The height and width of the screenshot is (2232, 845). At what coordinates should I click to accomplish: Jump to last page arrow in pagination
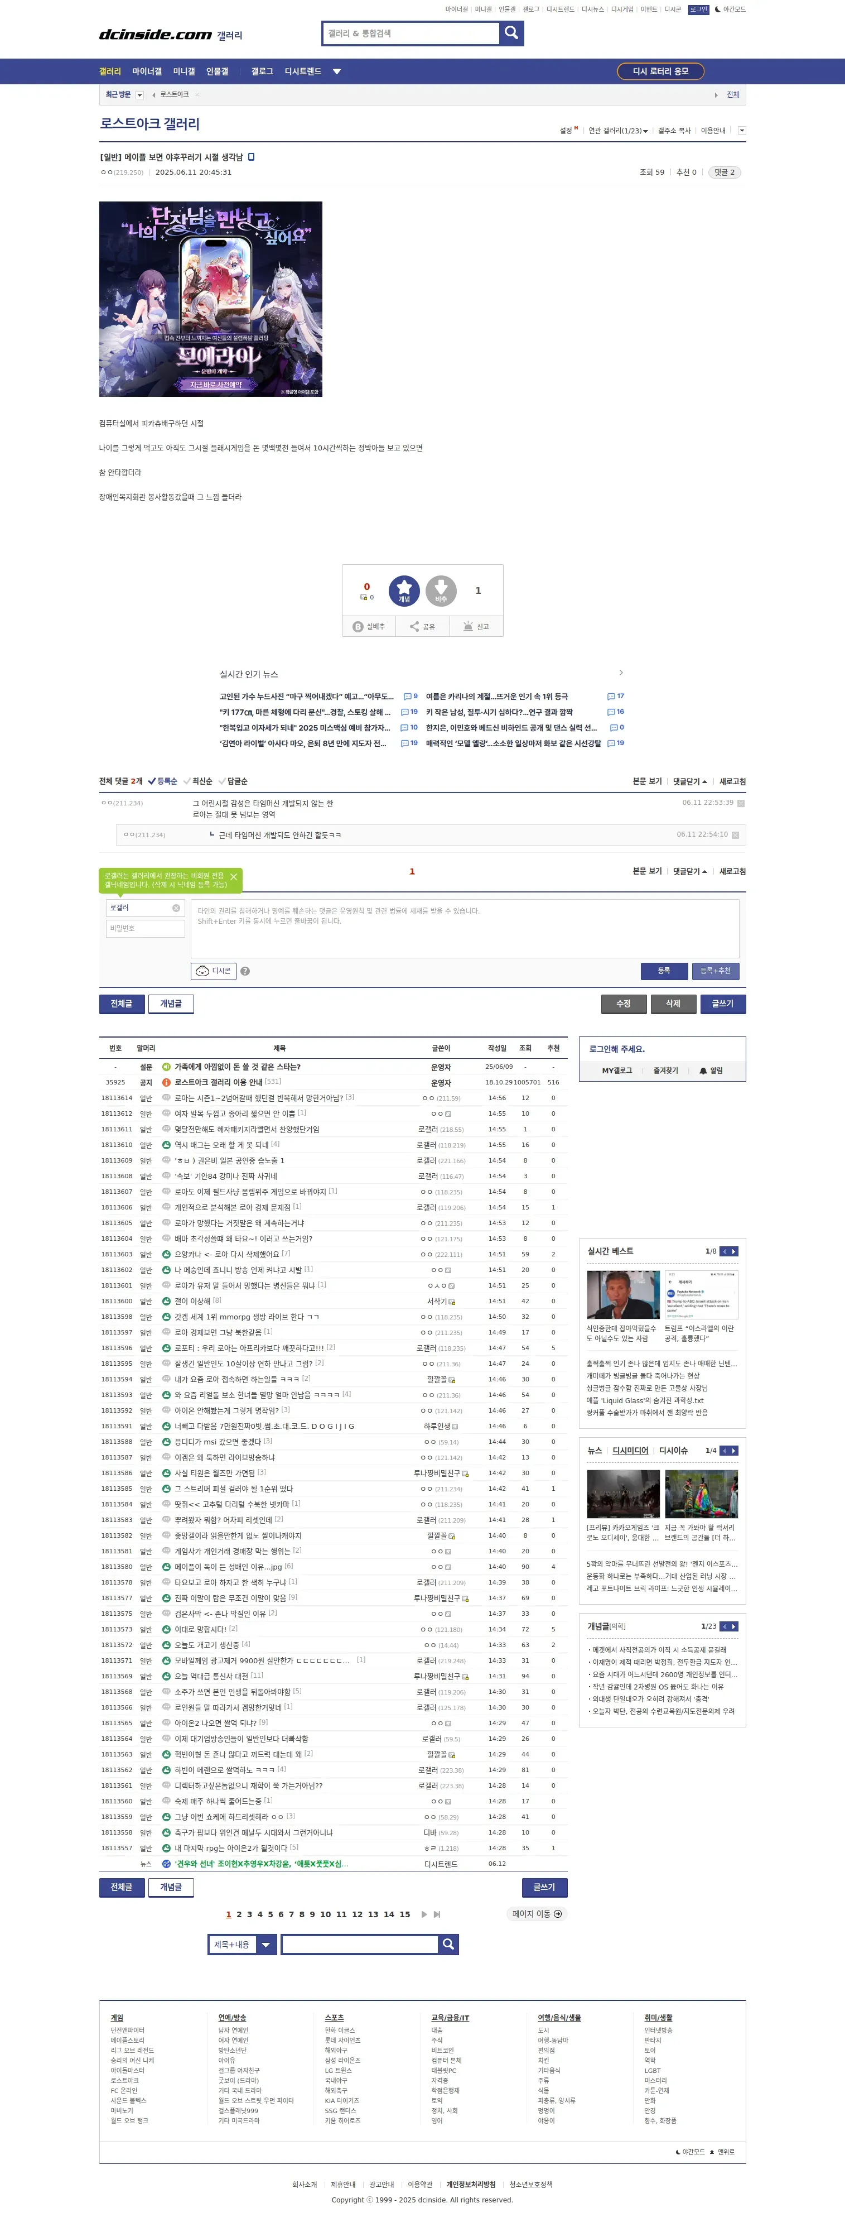click(437, 1914)
